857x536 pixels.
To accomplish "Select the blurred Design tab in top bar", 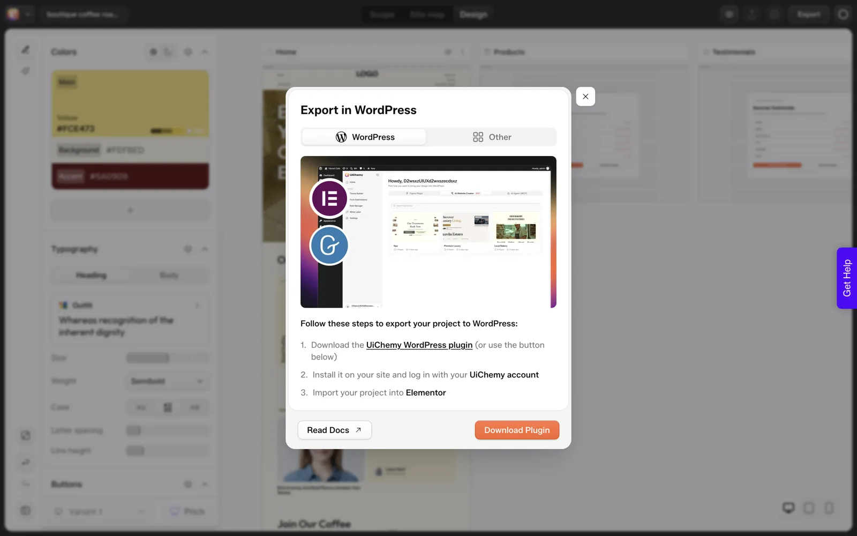I will click(473, 14).
